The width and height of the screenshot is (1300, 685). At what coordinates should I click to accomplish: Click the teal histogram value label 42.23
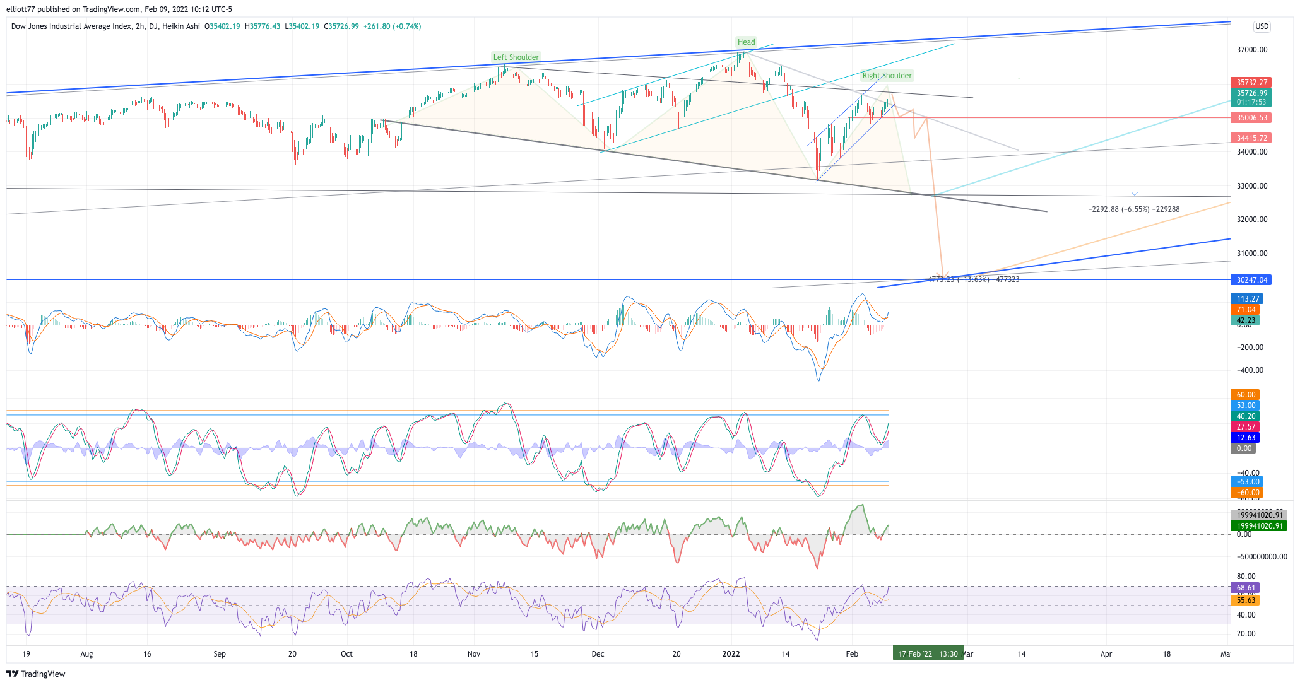(x=1245, y=320)
